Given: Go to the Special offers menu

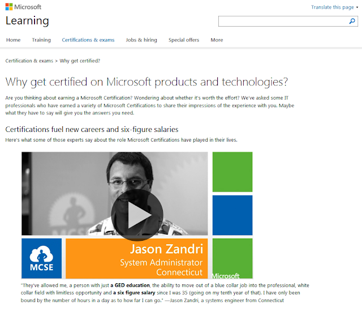Looking at the screenshot, I should (184, 40).
